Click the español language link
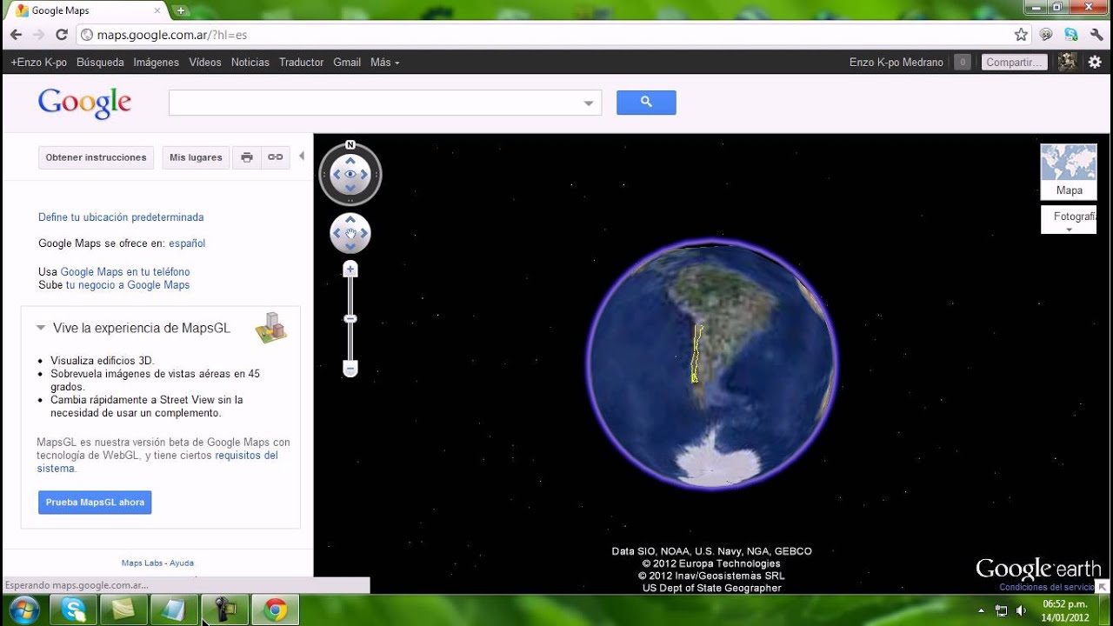This screenshot has width=1113, height=626. pos(187,243)
